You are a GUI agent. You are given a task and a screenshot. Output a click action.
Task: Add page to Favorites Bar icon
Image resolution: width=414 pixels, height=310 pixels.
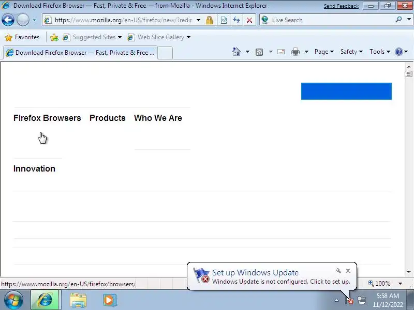(x=54, y=37)
